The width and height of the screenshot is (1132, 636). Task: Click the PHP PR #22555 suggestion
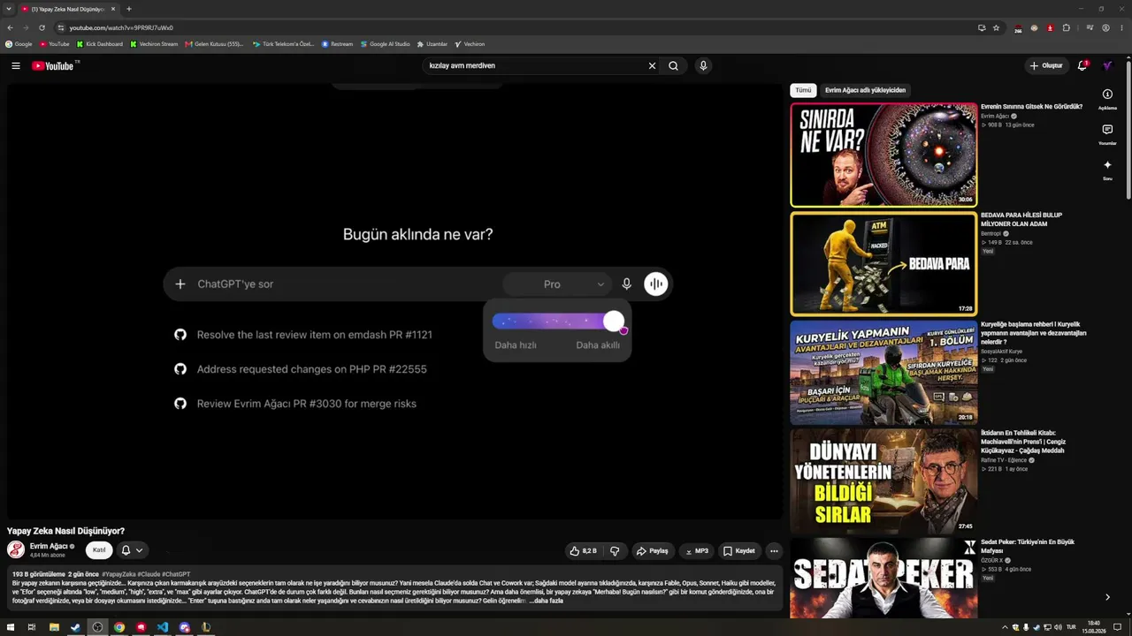click(301, 369)
